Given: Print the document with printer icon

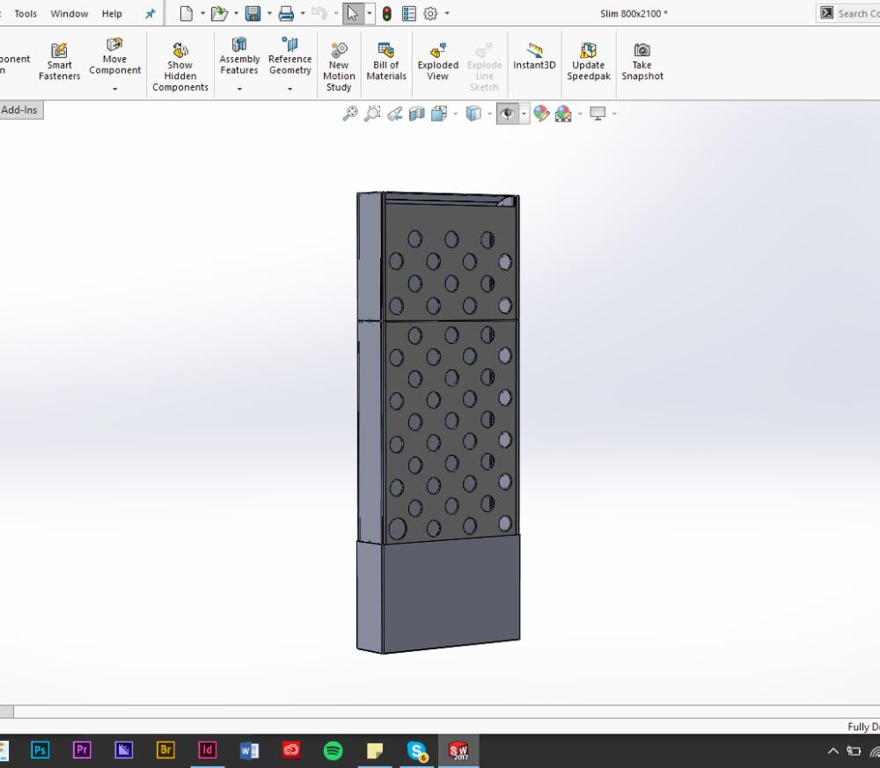Looking at the screenshot, I should (286, 13).
